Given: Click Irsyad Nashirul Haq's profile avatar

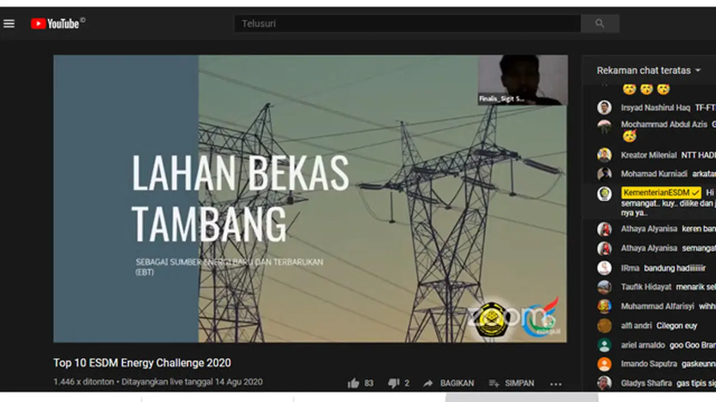Looking at the screenshot, I should click(x=605, y=107).
